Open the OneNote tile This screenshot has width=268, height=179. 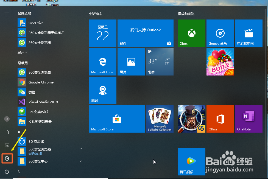[249, 119]
